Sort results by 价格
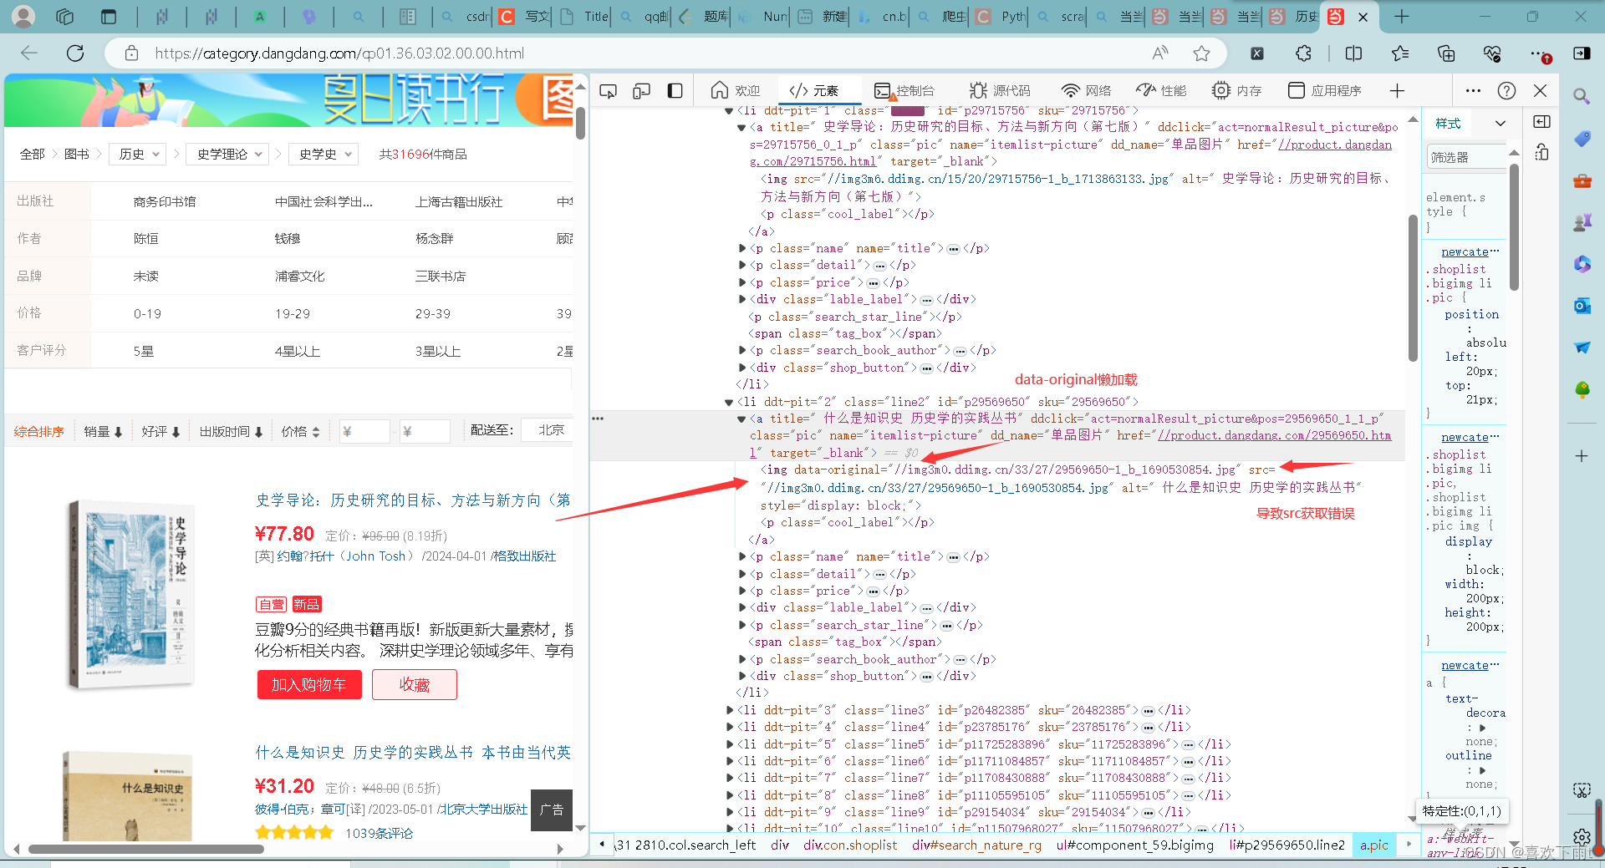Screen dimensions: 1605x868 (x=300, y=431)
